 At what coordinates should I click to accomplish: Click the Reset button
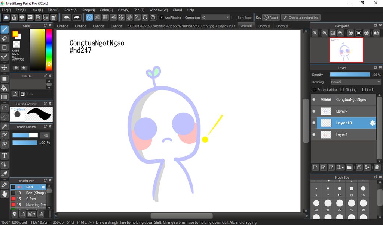pos(271,18)
